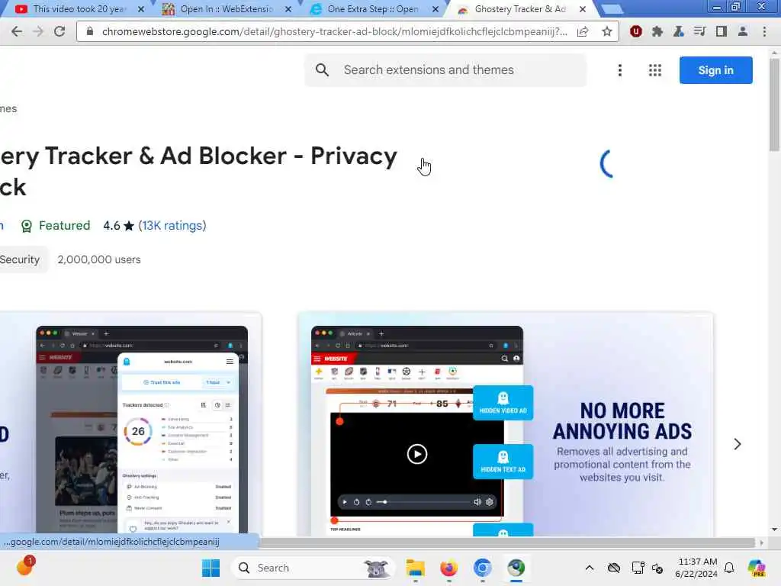Image resolution: width=781 pixels, height=586 pixels.
Task: Open the media controls icon
Action: (700, 31)
